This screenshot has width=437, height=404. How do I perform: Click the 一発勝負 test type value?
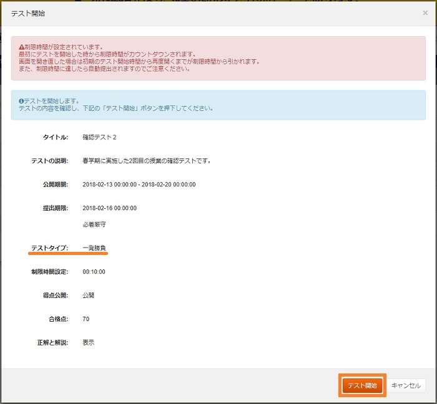coord(94,248)
